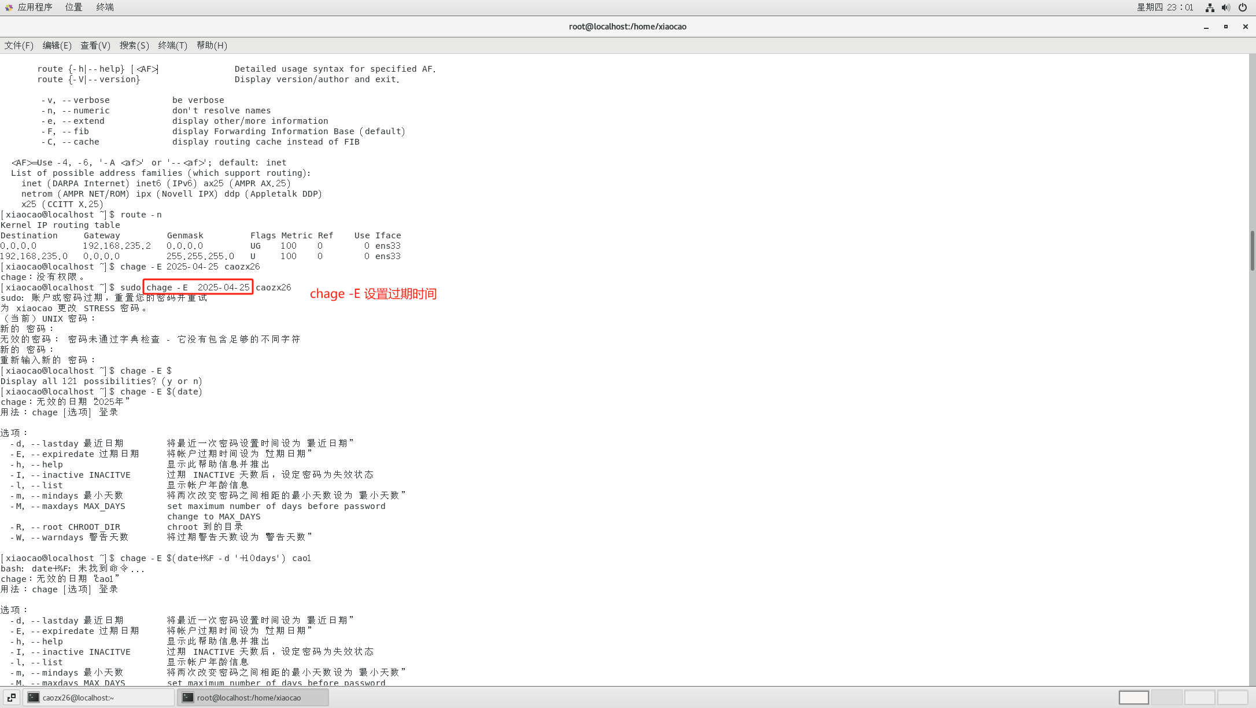
Task: Select root@localhost:/home/xiaocao taskbar window
Action: [253, 698]
